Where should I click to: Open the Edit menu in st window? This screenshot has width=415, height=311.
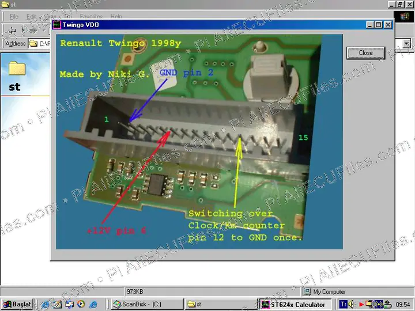(31, 17)
